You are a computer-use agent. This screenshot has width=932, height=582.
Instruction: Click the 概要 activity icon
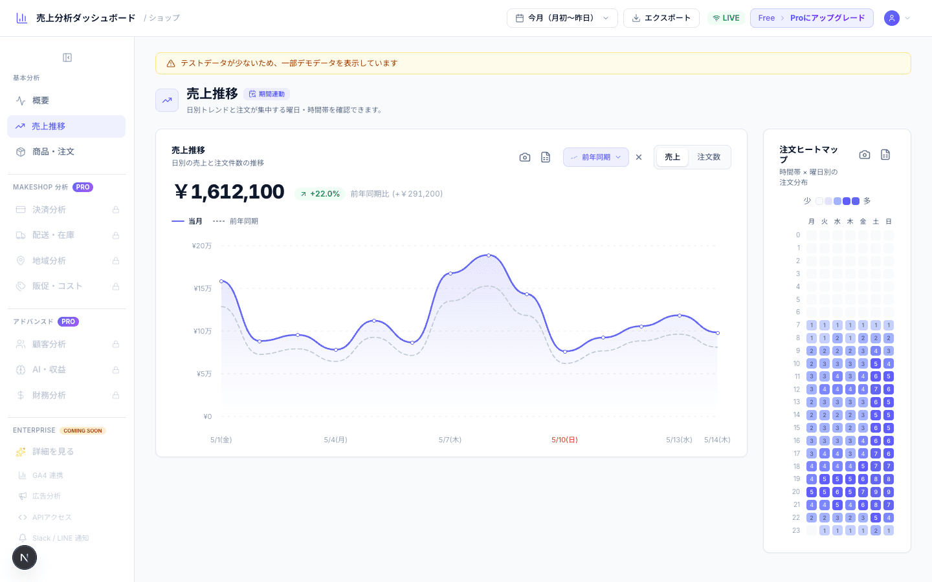coord(21,101)
